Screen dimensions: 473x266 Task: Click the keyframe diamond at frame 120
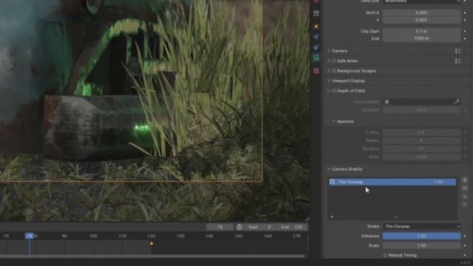click(152, 244)
